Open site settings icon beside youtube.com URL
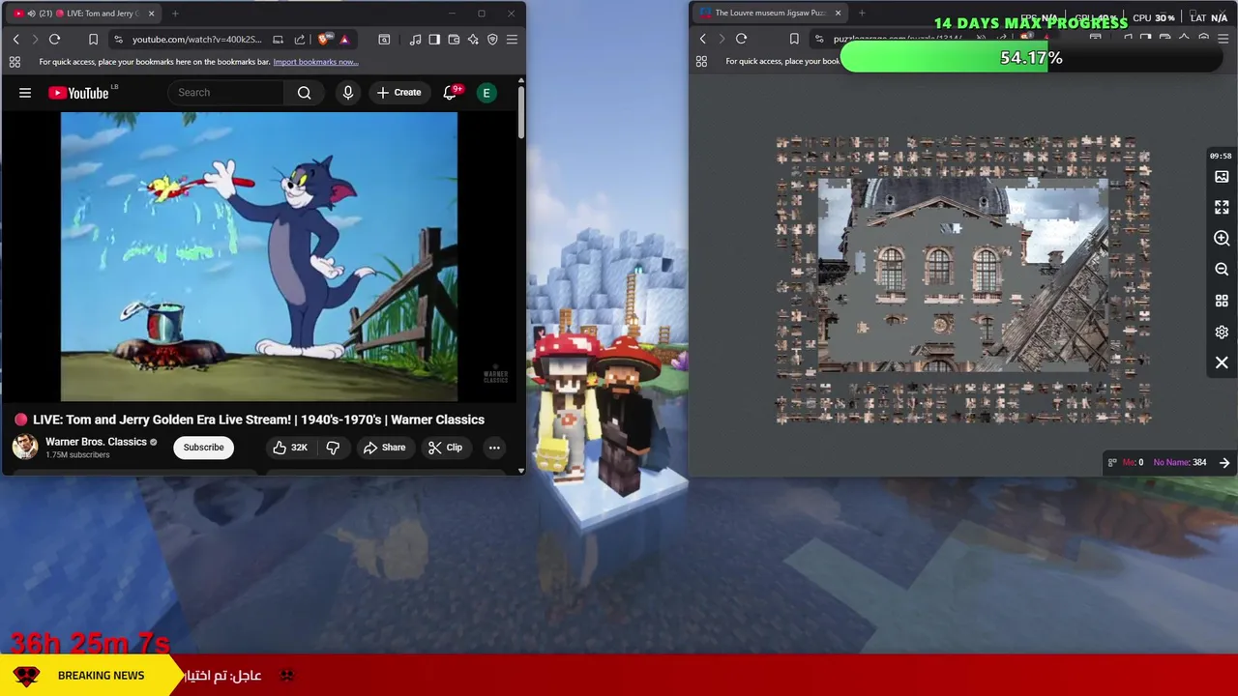 coord(118,39)
